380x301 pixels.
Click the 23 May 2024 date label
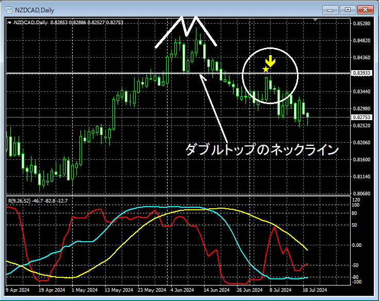click(152, 290)
